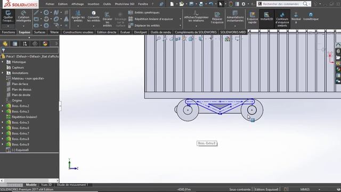Toggle Aimantations instantanées
Image resolution: width=341 pixels, height=192 pixels.
tap(235, 17)
